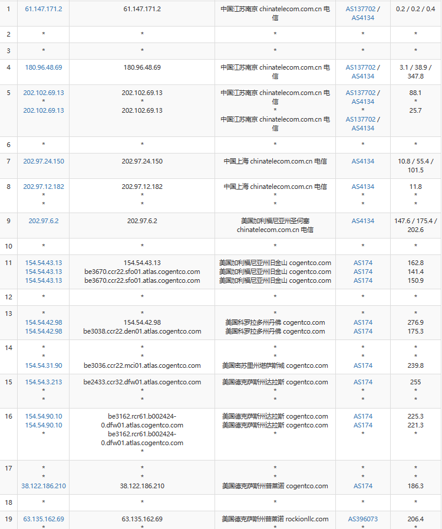Select hostname be3036.ccr22.mci01.atlas.cogentco.com
This screenshot has height=529, width=442.
click(x=142, y=365)
